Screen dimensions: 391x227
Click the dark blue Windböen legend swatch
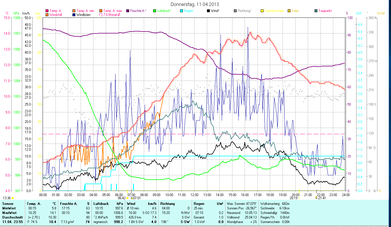coord(74,15)
